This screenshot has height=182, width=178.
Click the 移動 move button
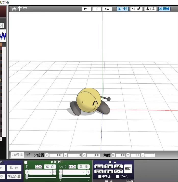click(14, 168)
